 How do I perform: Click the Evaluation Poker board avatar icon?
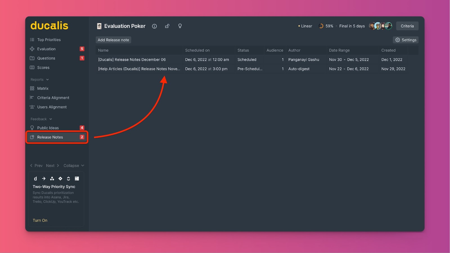[99, 26]
